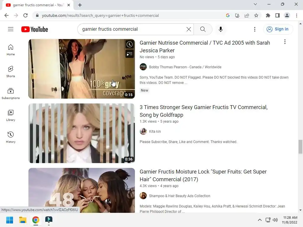Screen dimensions: 303x227
Task: Open Shorts in the sidebar
Action: coord(11,72)
